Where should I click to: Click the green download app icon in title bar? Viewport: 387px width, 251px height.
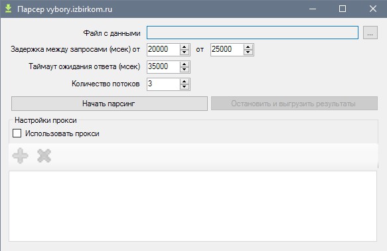(x=8, y=9)
